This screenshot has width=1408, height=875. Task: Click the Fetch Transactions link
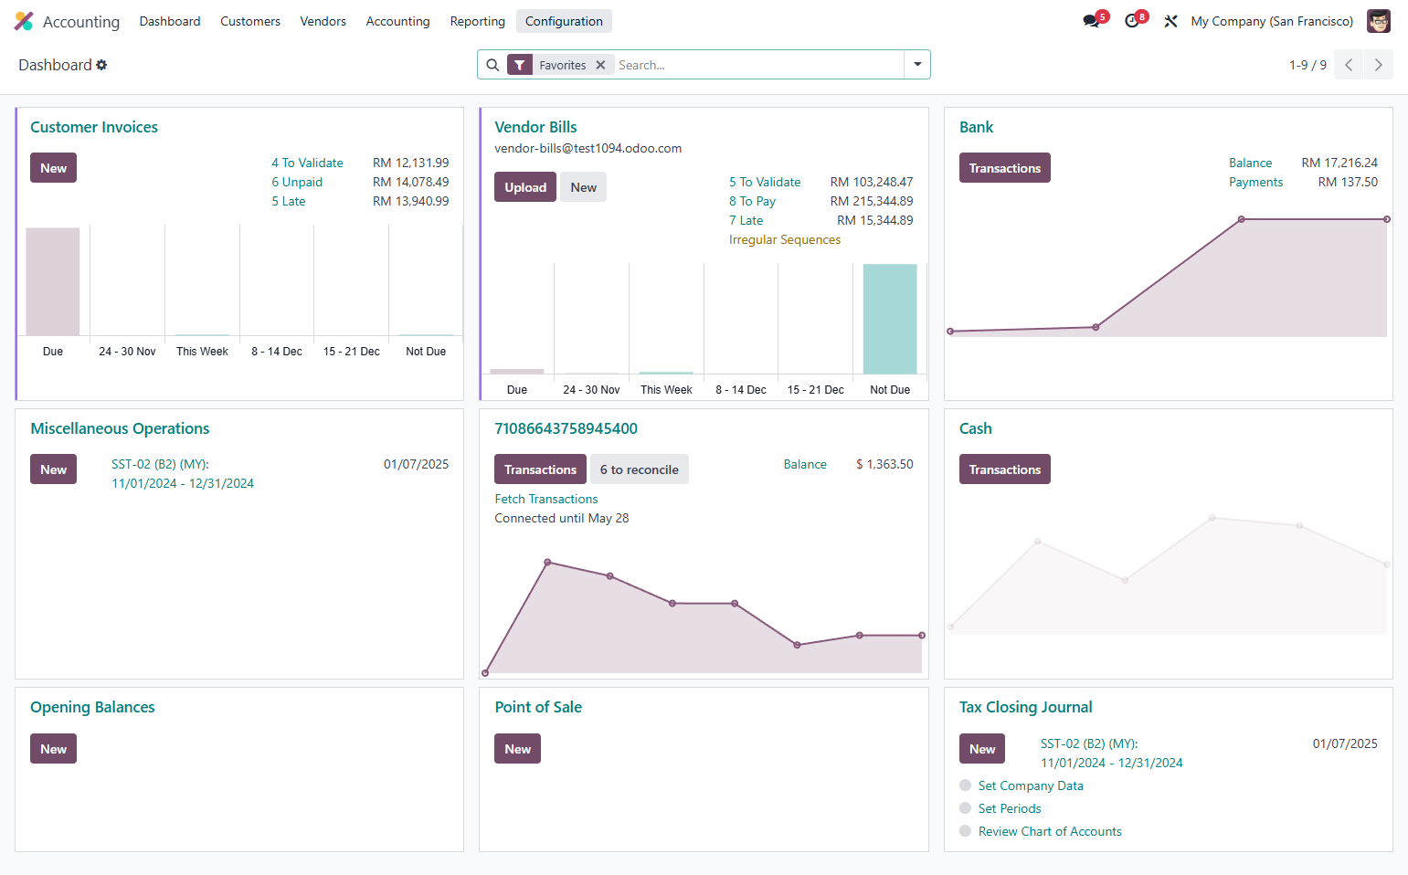(x=546, y=499)
